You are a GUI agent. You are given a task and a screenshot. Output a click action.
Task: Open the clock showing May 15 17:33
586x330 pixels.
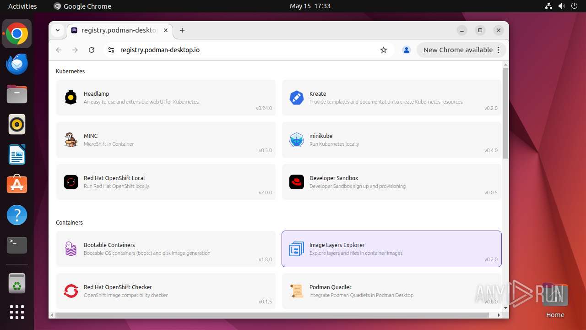click(310, 6)
